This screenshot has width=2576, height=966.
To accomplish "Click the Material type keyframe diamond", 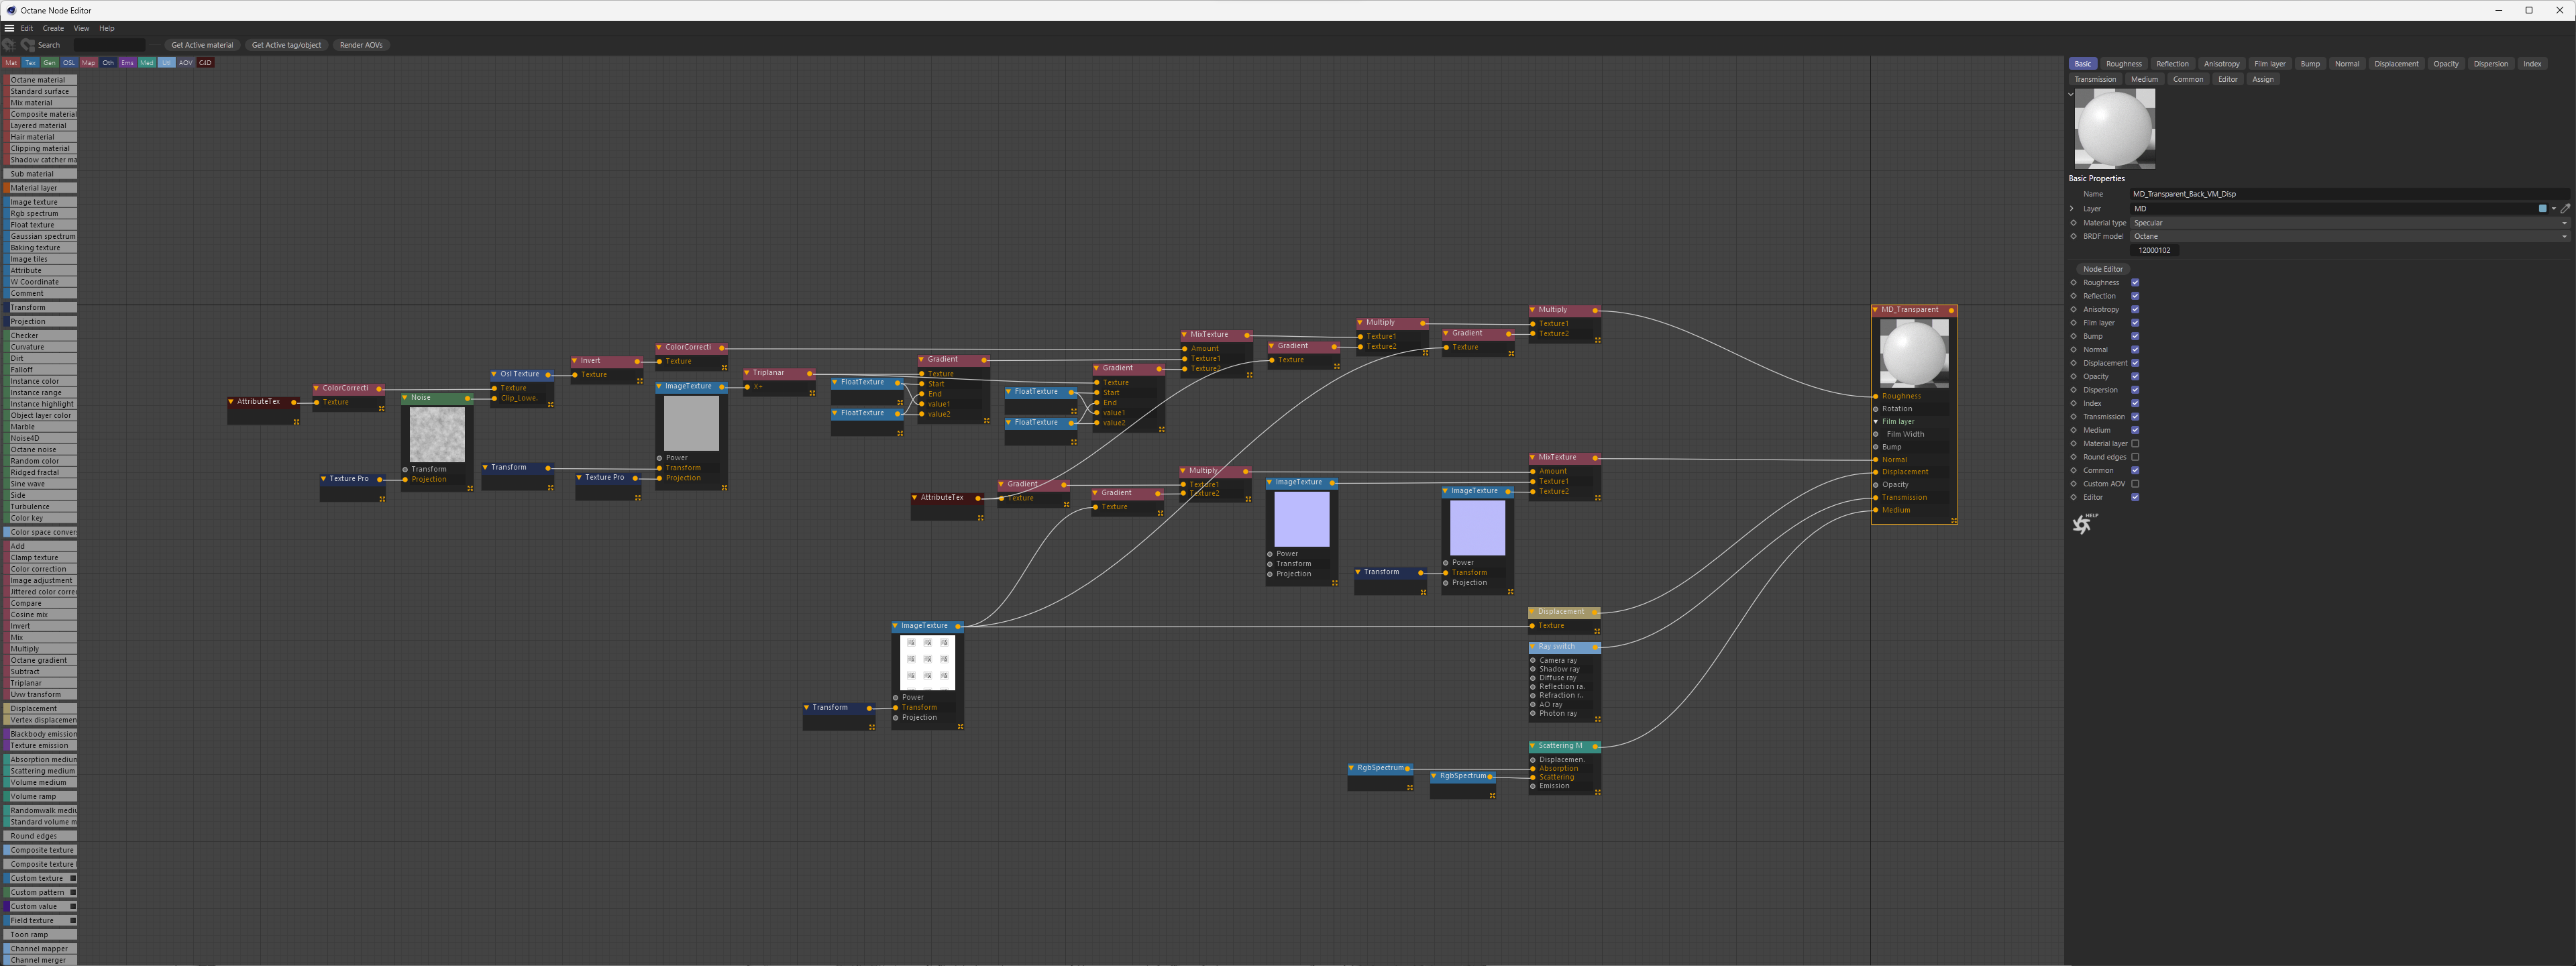I will click(2073, 223).
